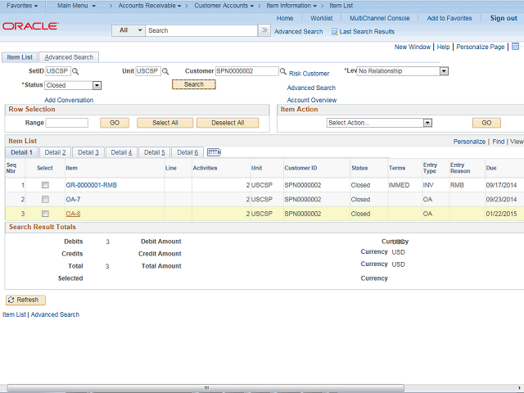Screen dimensions: 524x393
Task: Switch to the Detail 2 tab
Action: (x=55, y=152)
